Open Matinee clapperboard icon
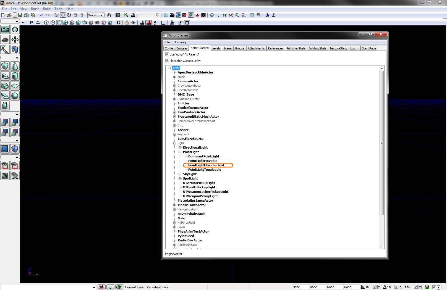This screenshot has height=290, width=447. (133, 15)
